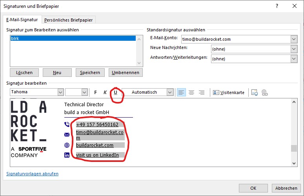The height and width of the screenshot is (196, 304).
Task: Click the build a rocket GmbH text
Action: pos(87,113)
